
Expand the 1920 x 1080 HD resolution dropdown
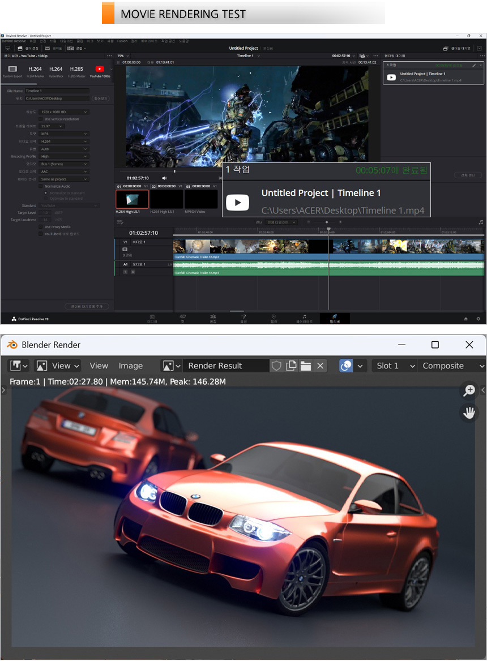(64, 112)
